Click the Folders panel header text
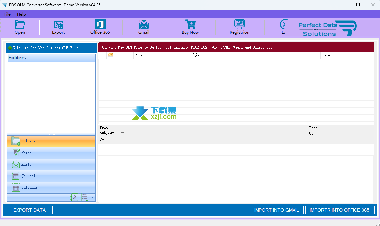This screenshot has width=380, height=226. (17, 58)
